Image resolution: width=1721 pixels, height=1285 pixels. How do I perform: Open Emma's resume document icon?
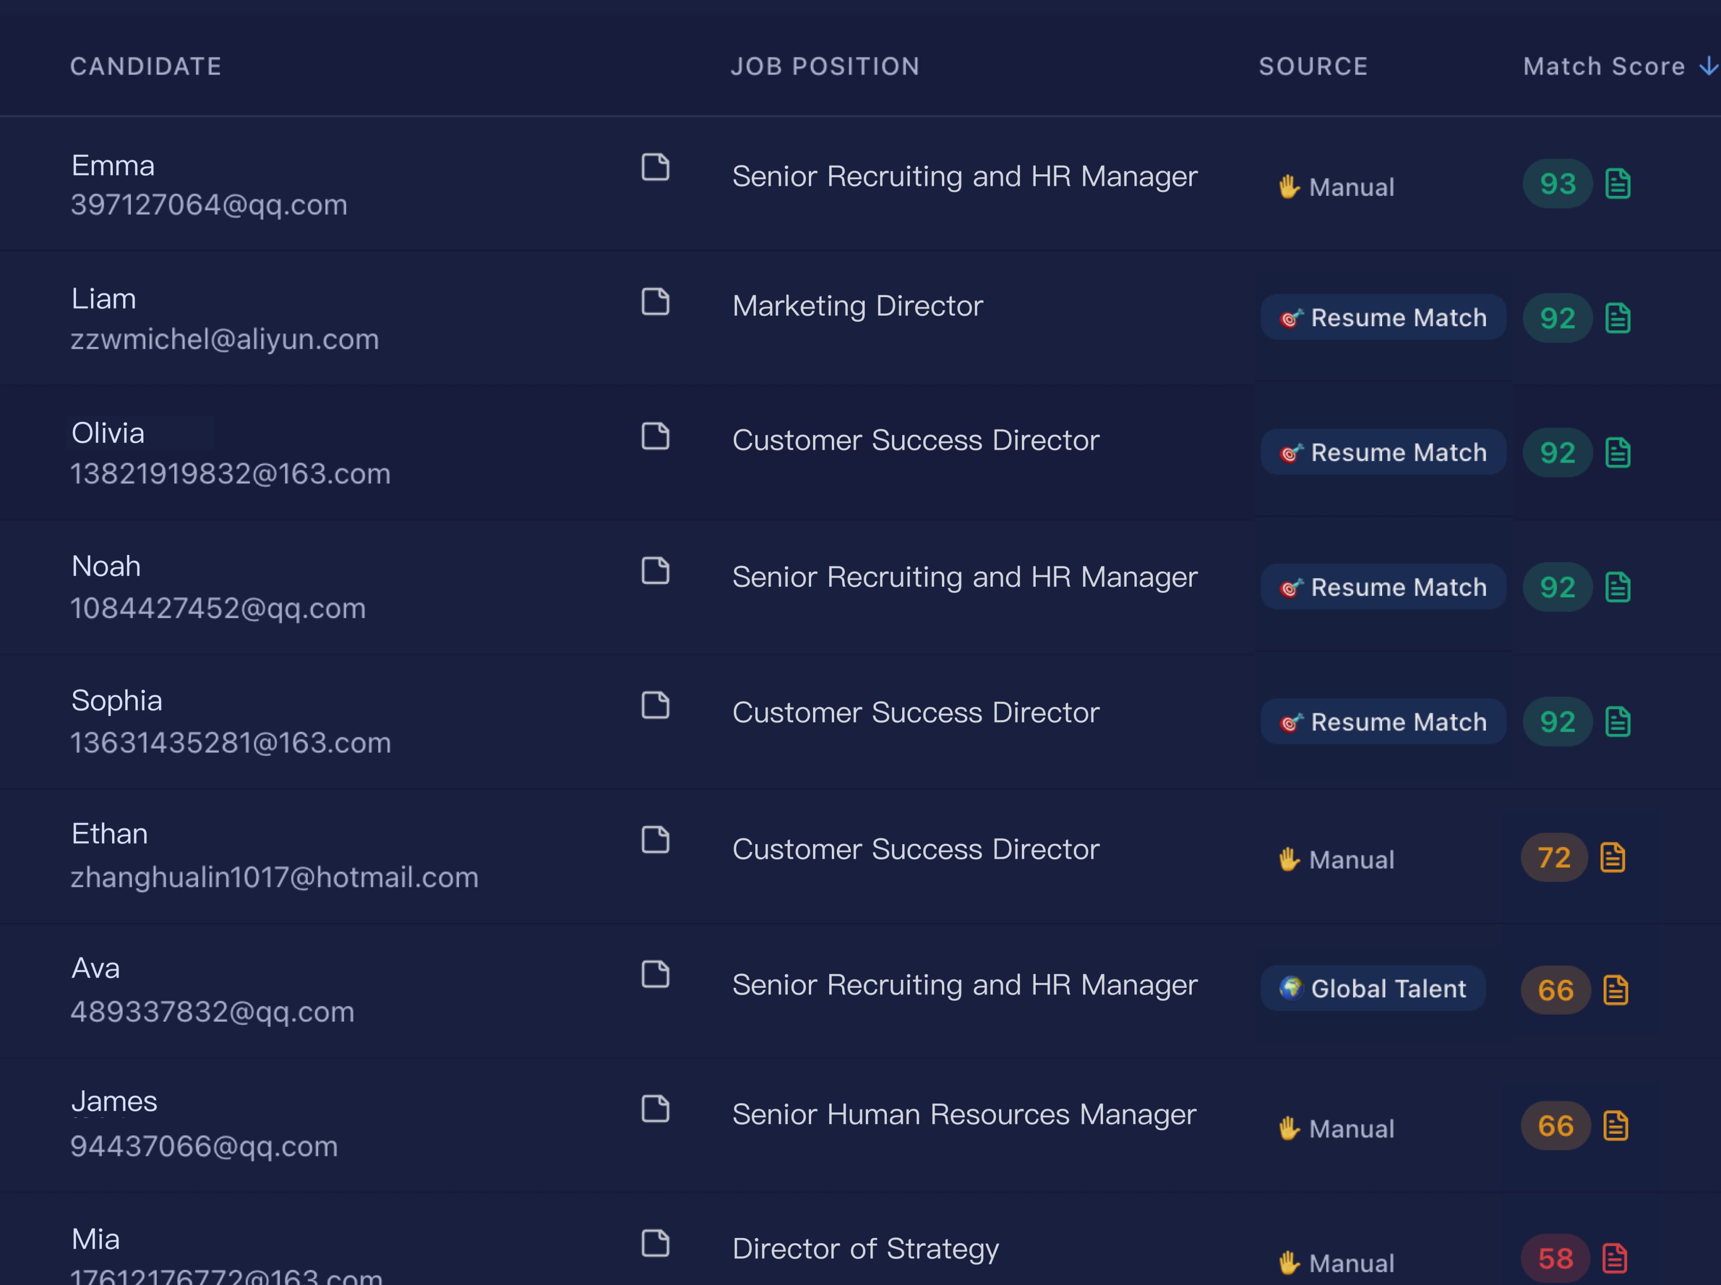click(x=655, y=166)
